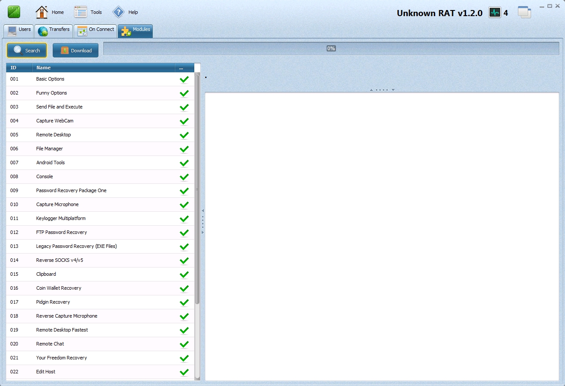Toggle the checkmark for Remote Chat
Viewport: 565px width, 386px height.
tap(184, 344)
